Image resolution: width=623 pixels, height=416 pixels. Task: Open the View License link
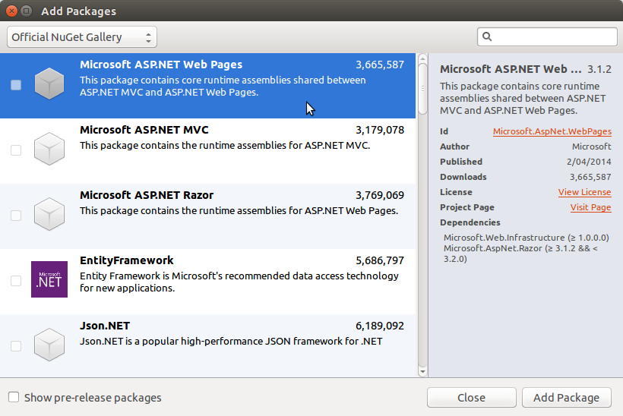[x=584, y=192]
